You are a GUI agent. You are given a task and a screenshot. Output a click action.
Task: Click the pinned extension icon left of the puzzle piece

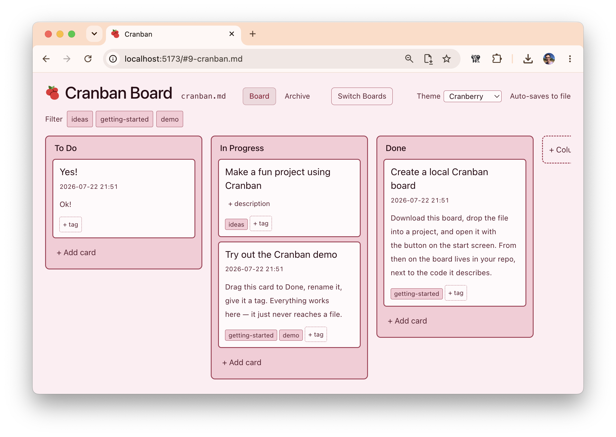476,59
